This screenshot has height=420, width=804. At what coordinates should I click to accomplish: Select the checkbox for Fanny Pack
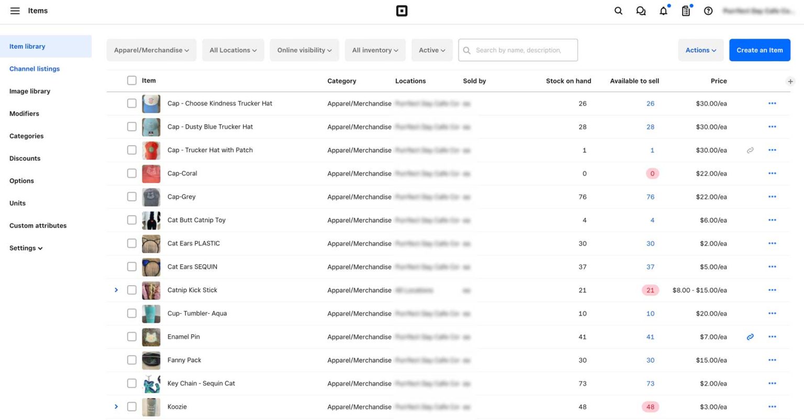pyautogui.click(x=131, y=360)
